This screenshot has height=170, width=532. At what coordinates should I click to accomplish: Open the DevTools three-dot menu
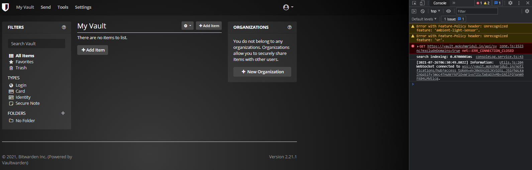click(519, 3)
